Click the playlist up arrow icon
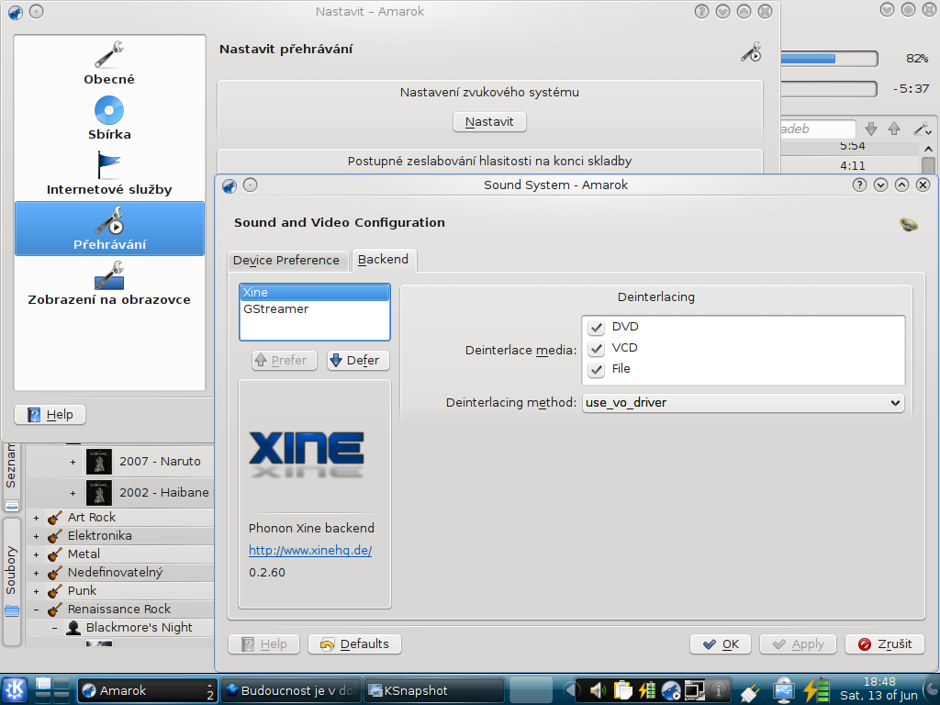 pos(894,129)
